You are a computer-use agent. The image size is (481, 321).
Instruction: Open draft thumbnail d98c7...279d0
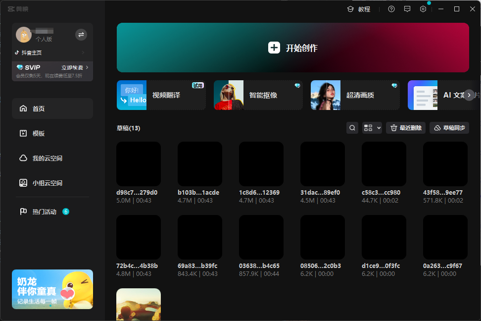click(139, 164)
